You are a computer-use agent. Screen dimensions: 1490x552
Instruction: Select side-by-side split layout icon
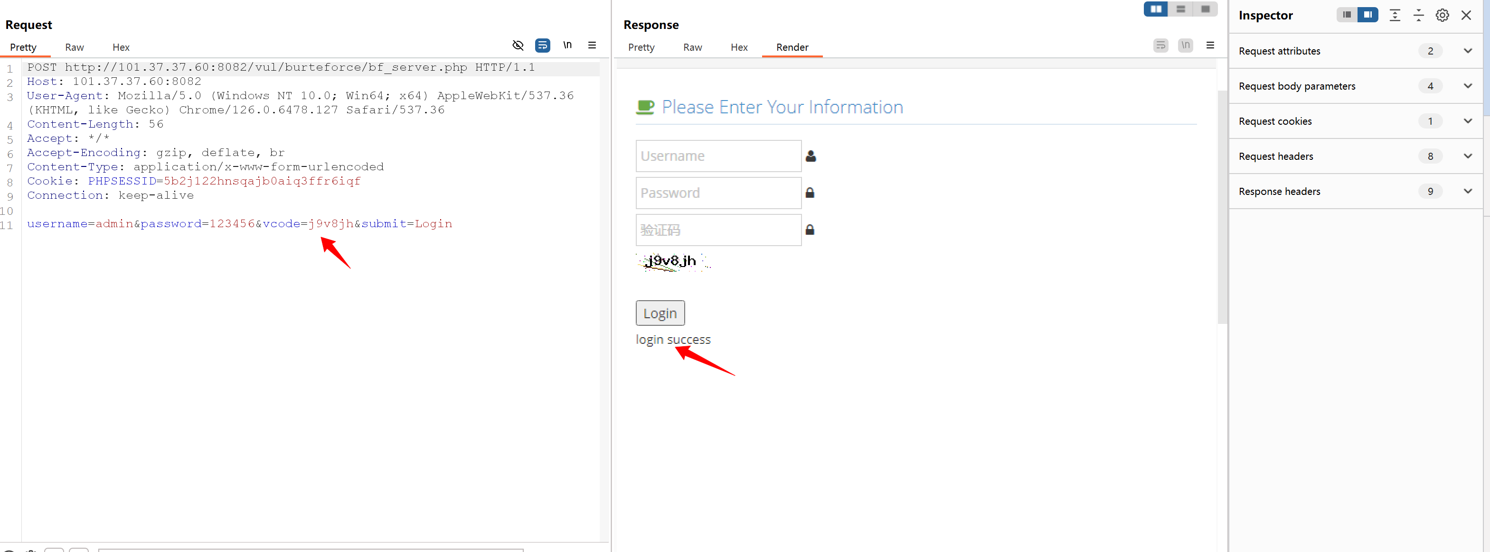click(1156, 9)
